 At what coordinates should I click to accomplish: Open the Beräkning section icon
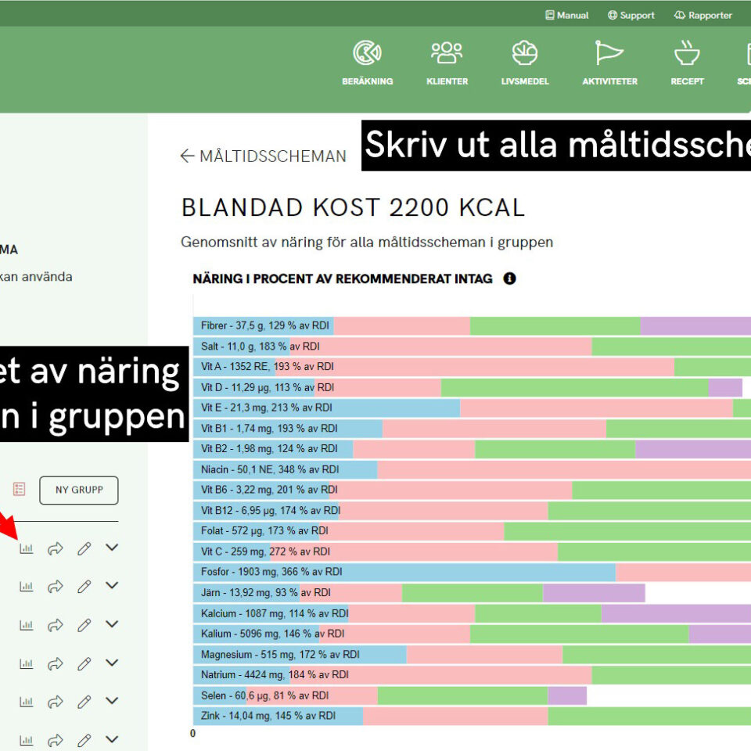coord(367,54)
